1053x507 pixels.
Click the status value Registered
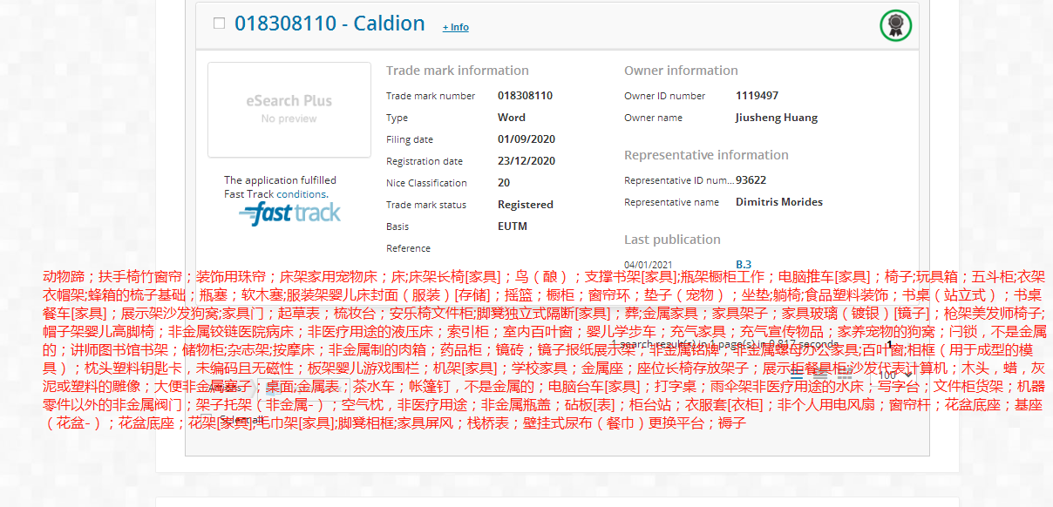pyautogui.click(x=526, y=205)
